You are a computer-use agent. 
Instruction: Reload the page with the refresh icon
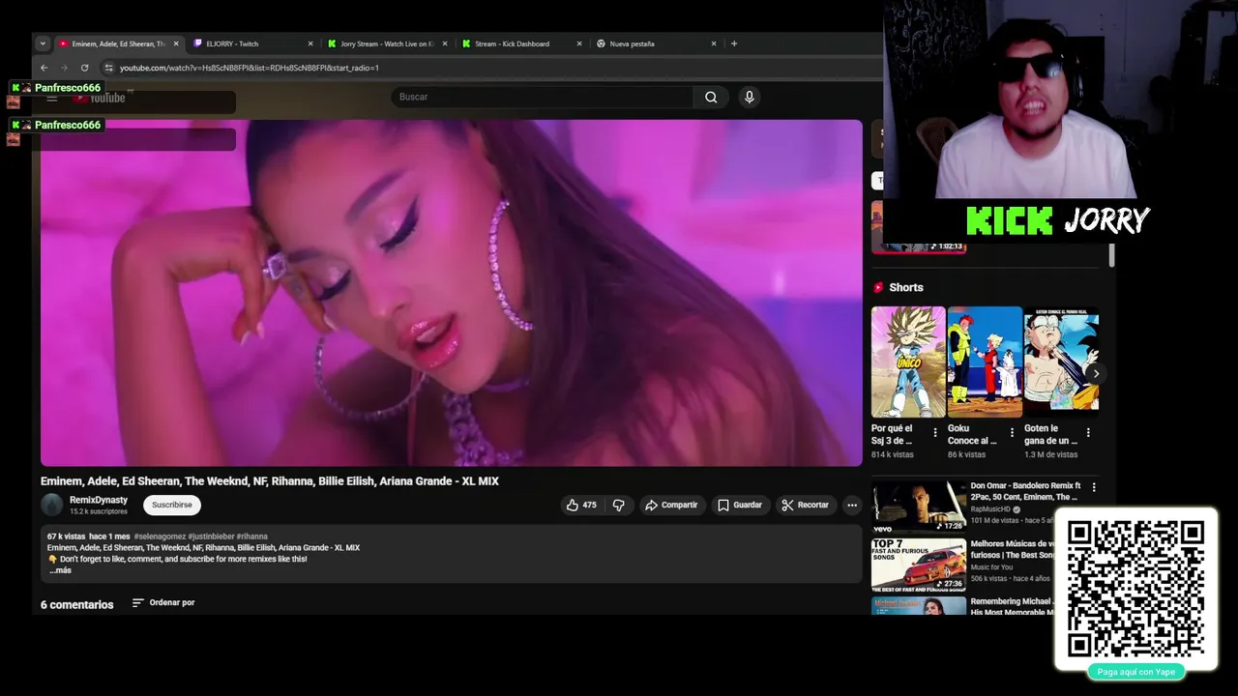tap(84, 68)
